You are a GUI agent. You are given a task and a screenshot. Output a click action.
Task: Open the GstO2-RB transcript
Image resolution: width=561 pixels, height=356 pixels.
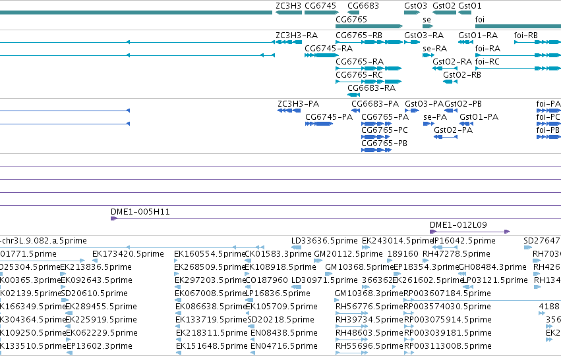tap(462, 74)
